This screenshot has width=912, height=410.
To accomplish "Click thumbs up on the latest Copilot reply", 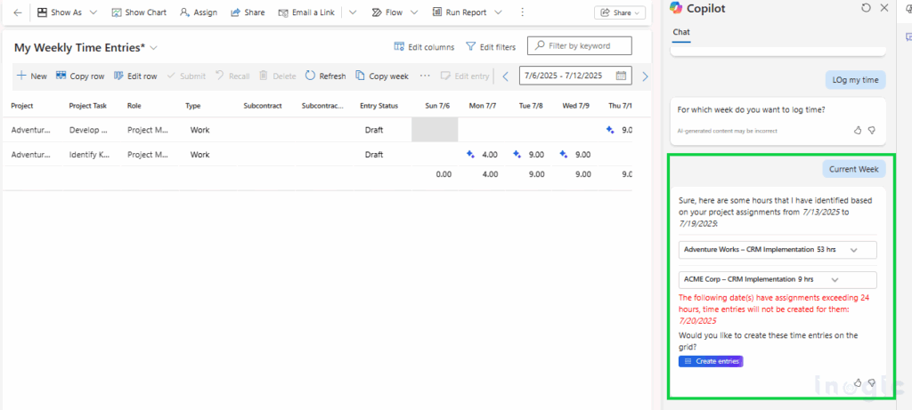I will click(x=858, y=382).
